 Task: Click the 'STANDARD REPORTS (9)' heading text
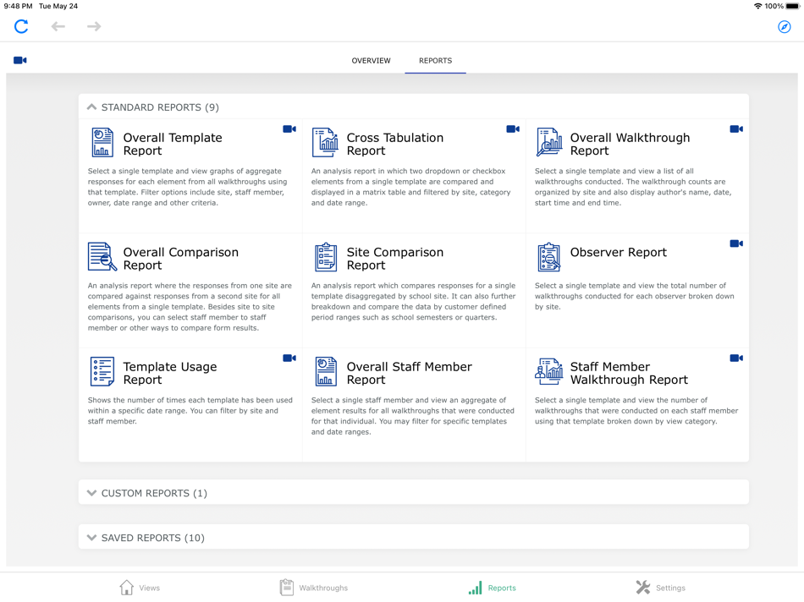tap(160, 107)
